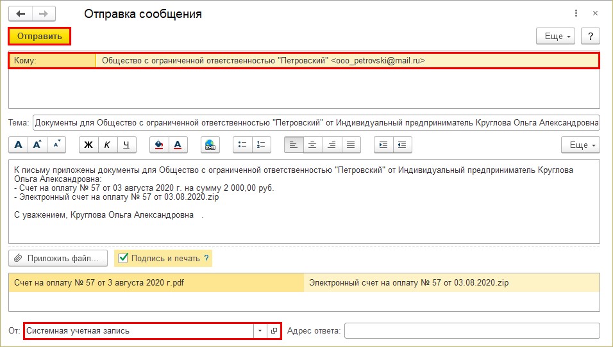Insert hyperlink using the globe icon
613x347 pixels.
(210, 145)
